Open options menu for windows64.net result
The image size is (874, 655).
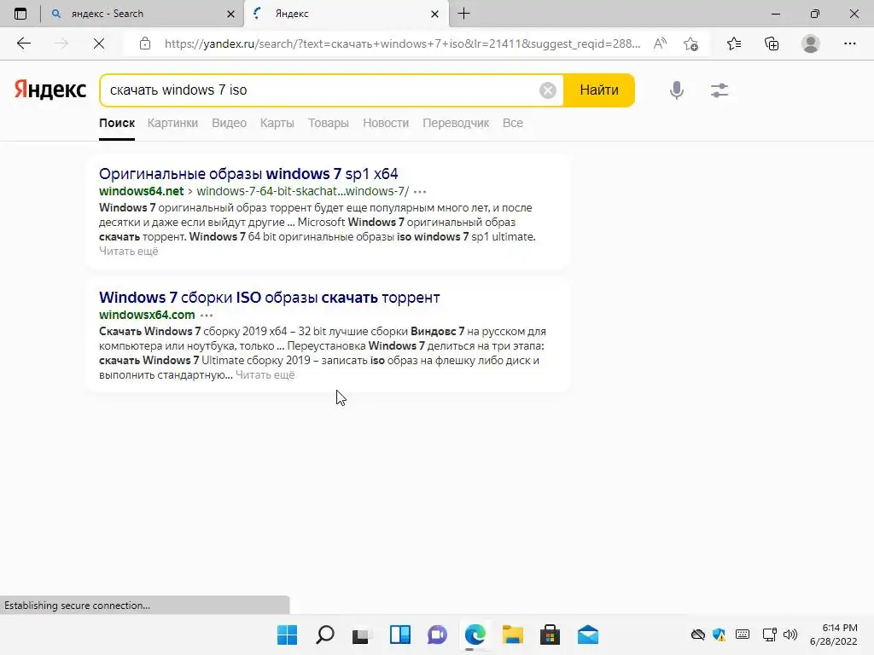click(420, 192)
